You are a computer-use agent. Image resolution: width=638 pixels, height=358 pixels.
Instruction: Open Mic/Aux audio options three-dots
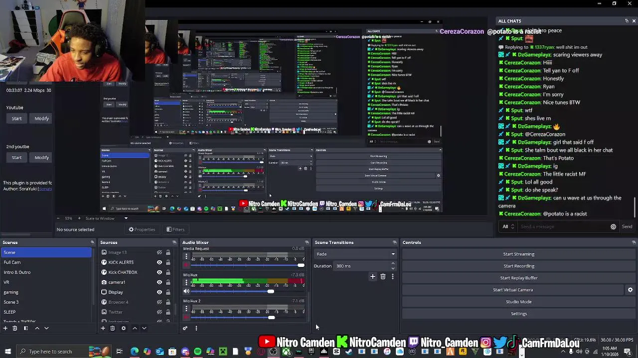186,282
